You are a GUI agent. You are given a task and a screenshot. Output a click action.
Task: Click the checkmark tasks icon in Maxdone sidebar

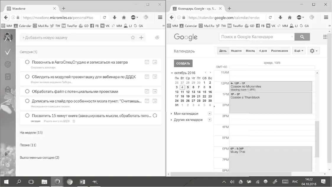(x=8, y=52)
